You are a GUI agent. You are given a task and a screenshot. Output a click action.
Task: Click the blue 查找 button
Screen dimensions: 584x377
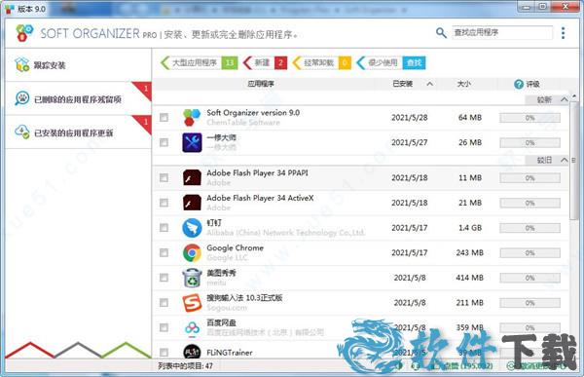[414, 63]
